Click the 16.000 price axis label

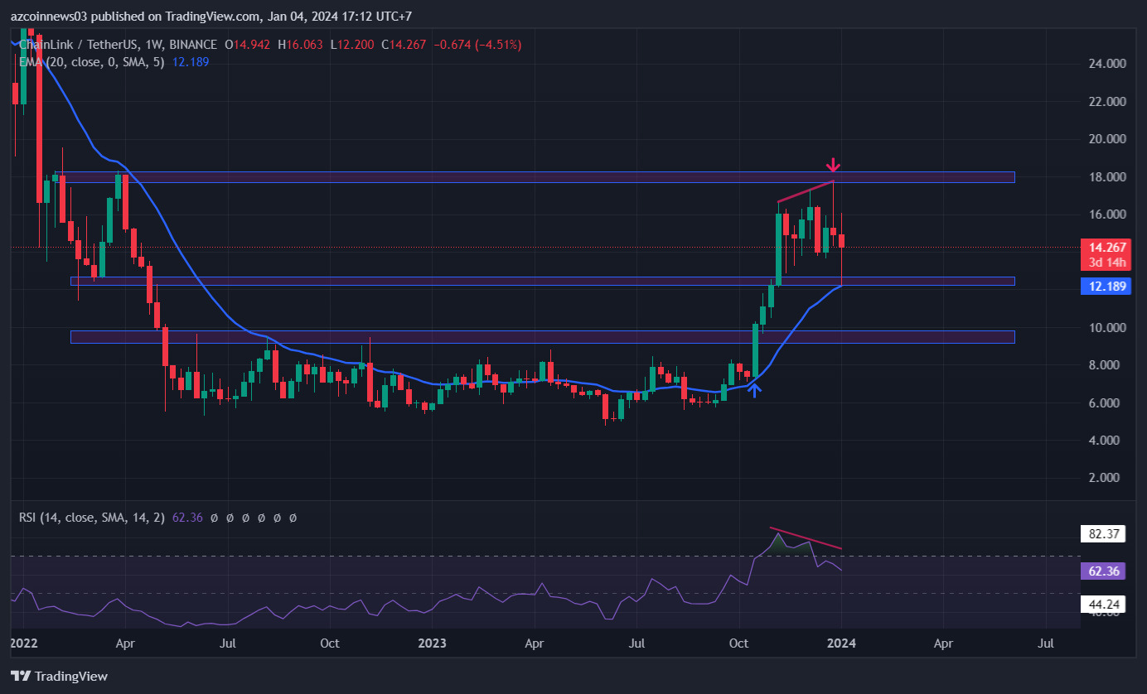pyautogui.click(x=1109, y=214)
